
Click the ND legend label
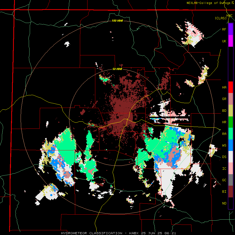click(224, 203)
